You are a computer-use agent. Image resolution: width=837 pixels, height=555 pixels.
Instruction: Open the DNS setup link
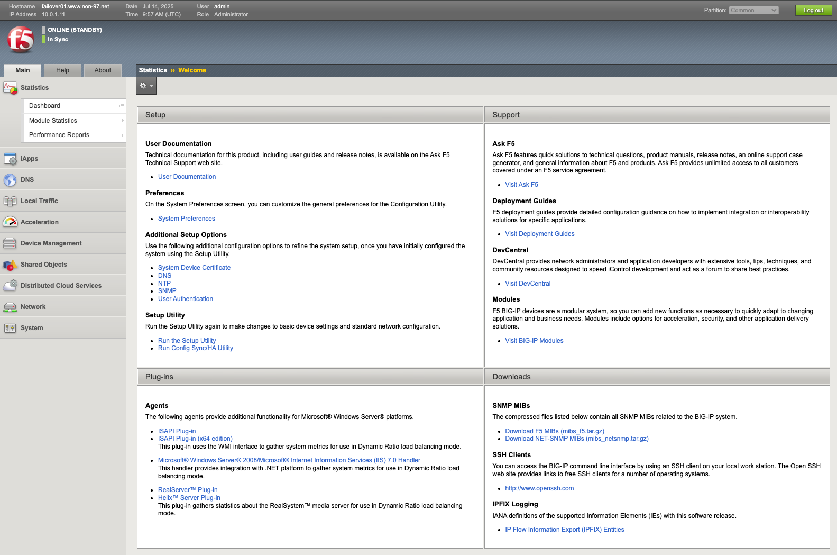pyautogui.click(x=164, y=276)
